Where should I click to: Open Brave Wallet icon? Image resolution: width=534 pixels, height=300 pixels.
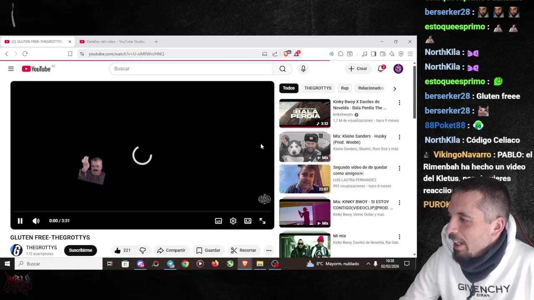point(383,54)
